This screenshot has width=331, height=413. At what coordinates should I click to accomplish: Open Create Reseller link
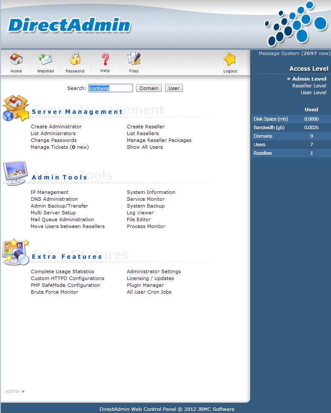[146, 127]
